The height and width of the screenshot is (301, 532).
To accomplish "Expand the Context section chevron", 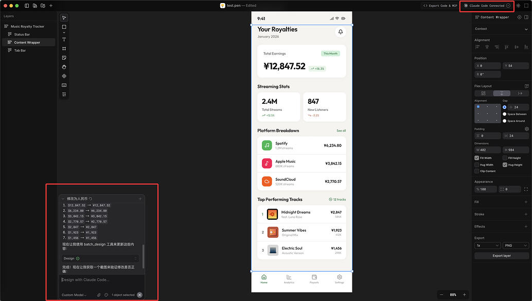I will tap(526, 29).
